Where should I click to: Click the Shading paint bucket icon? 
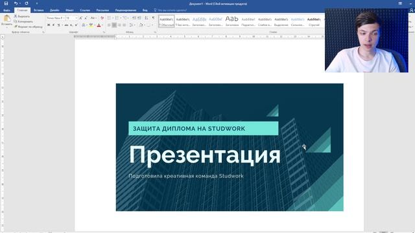point(141,25)
